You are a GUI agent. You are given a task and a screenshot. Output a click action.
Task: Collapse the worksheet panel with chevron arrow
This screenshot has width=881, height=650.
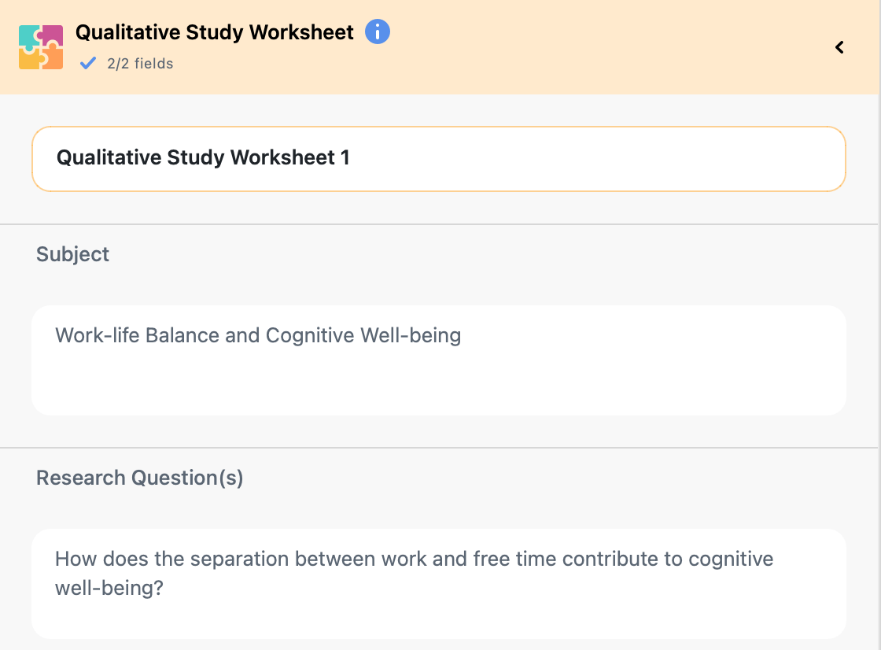pyautogui.click(x=839, y=47)
